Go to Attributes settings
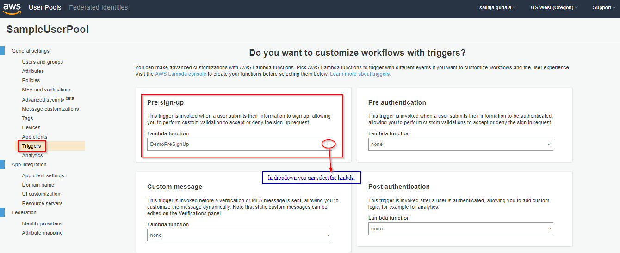This screenshot has width=620, height=253. 33,71
